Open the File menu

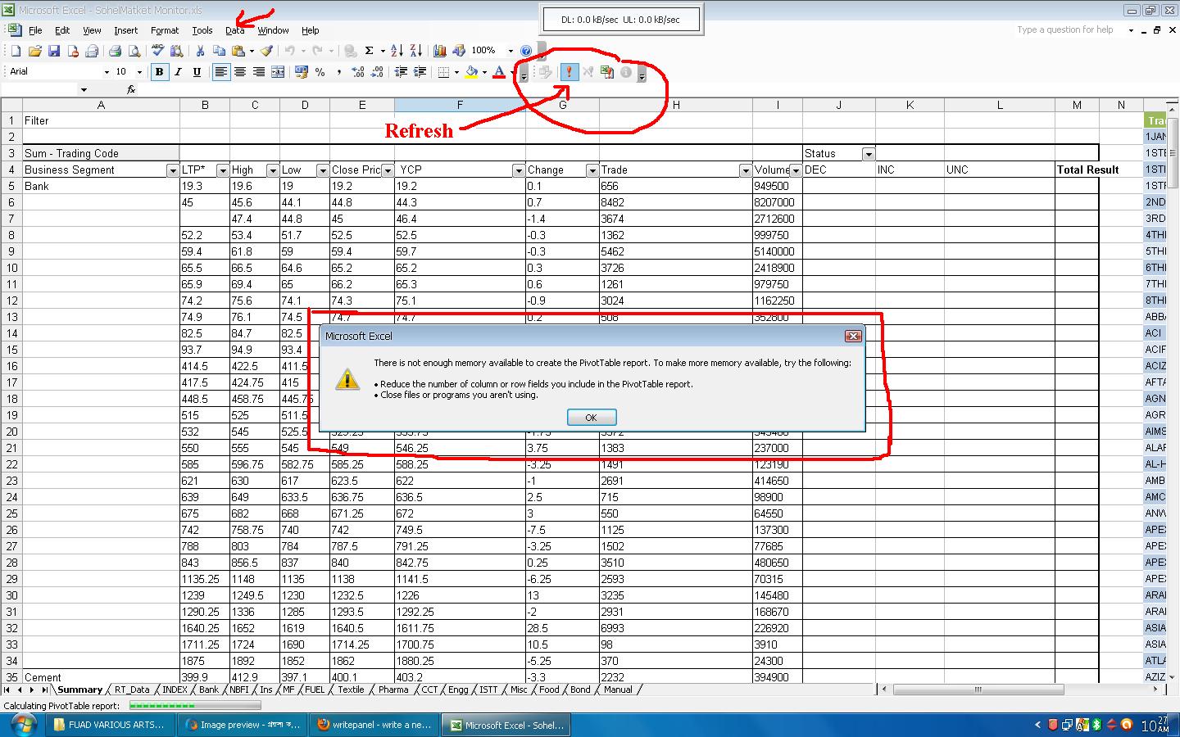(x=35, y=30)
